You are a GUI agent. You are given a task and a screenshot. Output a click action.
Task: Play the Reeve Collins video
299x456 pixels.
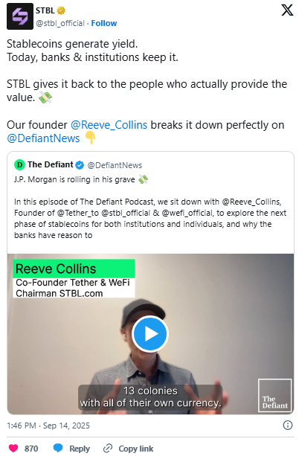coord(150,334)
